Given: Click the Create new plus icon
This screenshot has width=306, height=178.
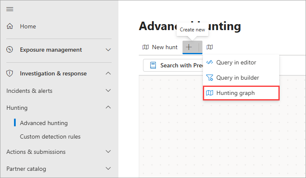Looking at the screenshot, I should pos(189,47).
